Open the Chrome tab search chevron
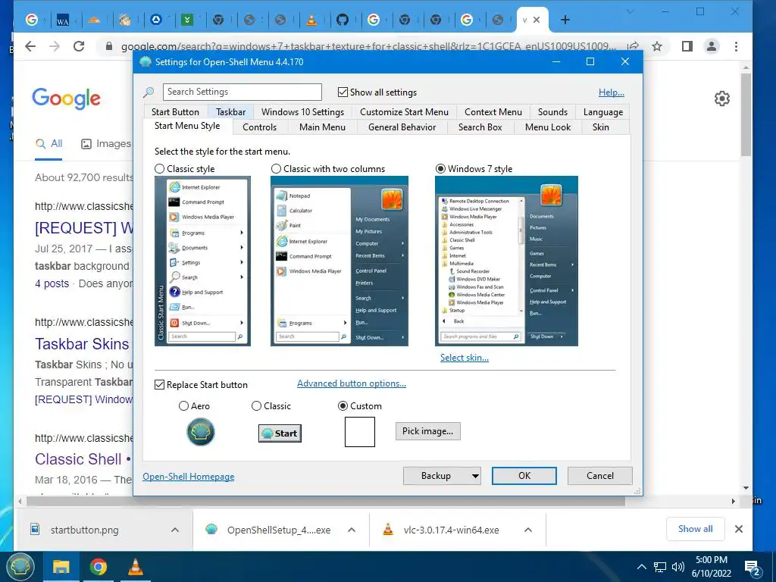 (630, 12)
